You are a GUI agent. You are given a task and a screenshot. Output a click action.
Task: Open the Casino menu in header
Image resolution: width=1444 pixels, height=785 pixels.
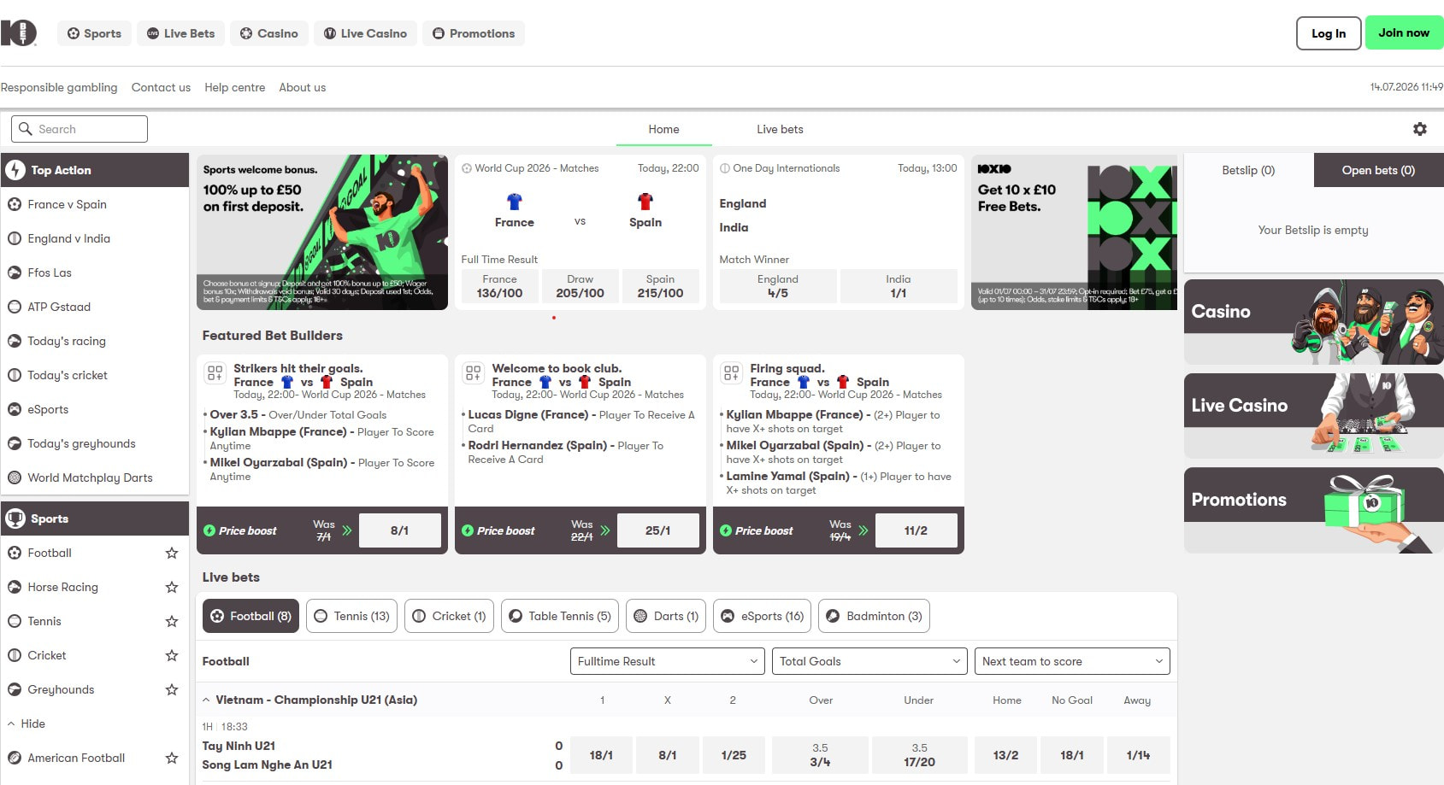pyautogui.click(x=269, y=33)
